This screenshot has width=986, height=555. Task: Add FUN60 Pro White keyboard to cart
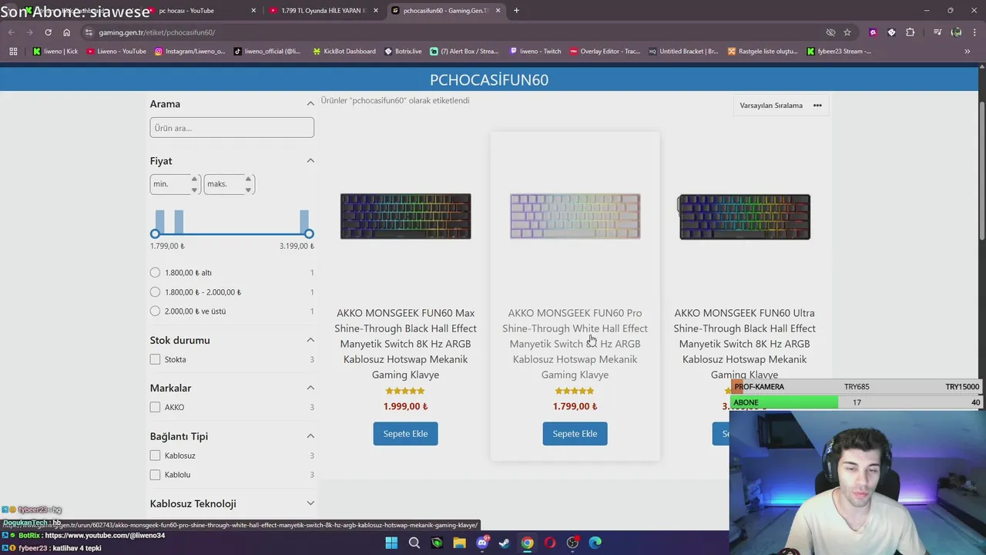(575, 434)
